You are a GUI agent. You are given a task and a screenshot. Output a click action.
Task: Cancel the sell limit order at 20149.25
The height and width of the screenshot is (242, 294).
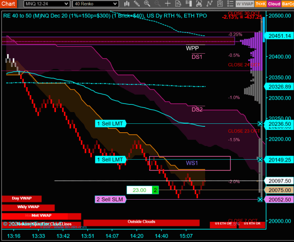(x=260, y=160)
